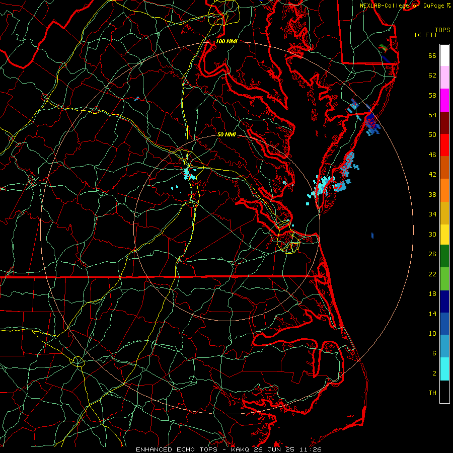The image size is (453, 453).
Task: Click the "14" legend value
Action: pyautogui.click(x=432, y=314)
